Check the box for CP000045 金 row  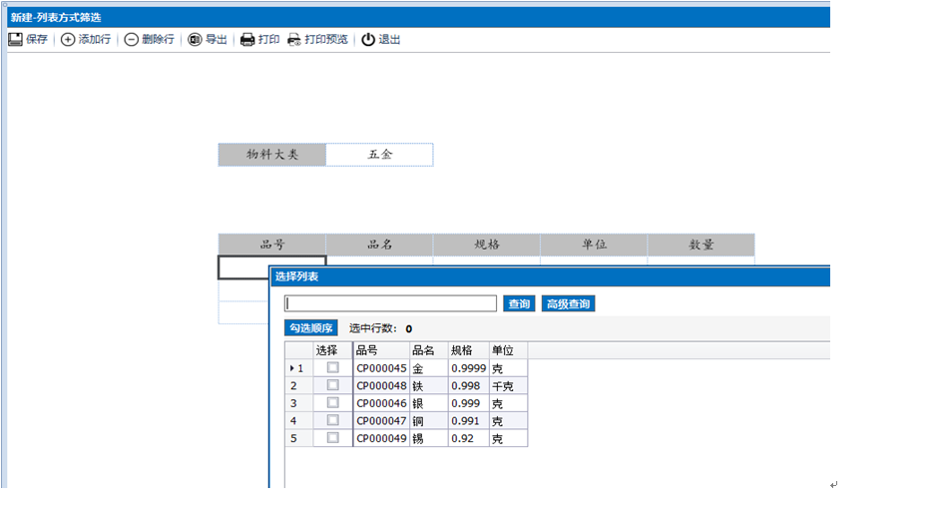pos(333,368)
